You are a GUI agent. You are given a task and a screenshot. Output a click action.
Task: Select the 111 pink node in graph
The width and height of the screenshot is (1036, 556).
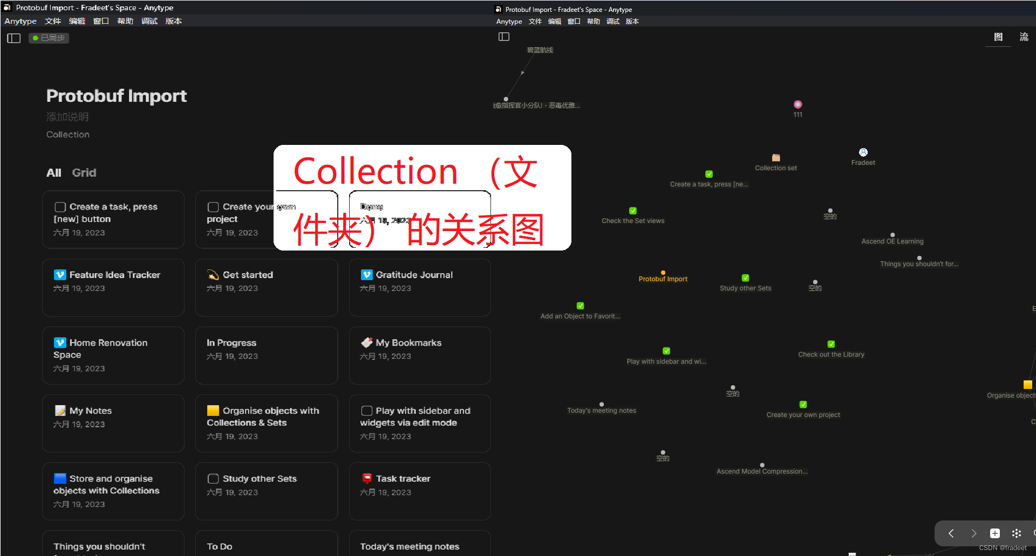[798, 105]
